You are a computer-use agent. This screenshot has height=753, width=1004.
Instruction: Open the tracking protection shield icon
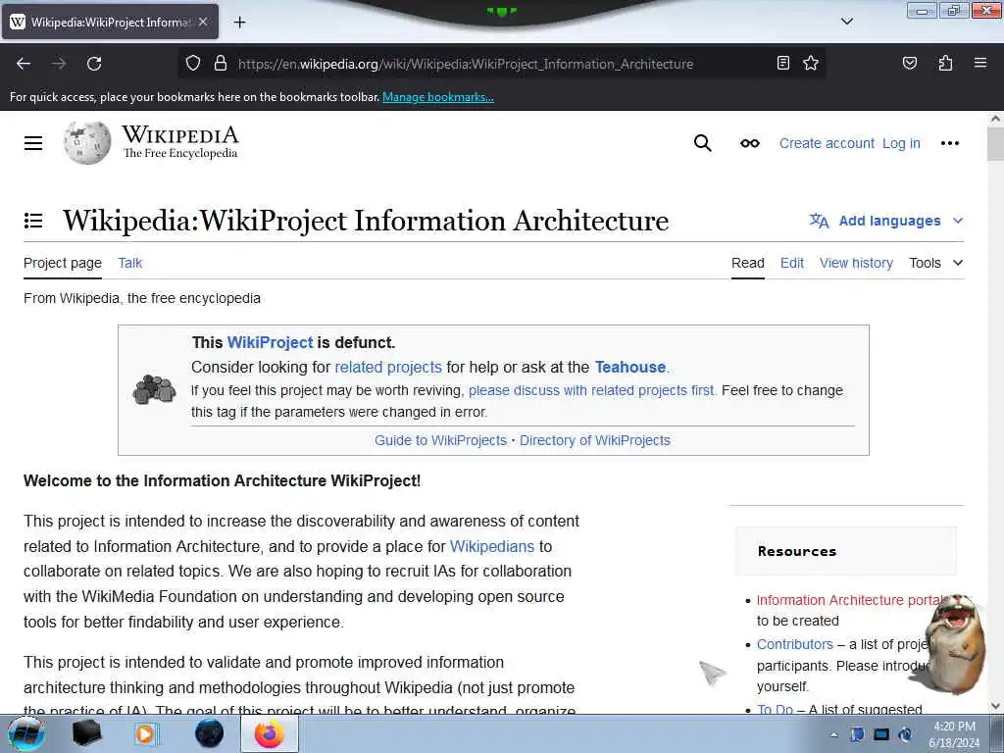tap(193, 64)
